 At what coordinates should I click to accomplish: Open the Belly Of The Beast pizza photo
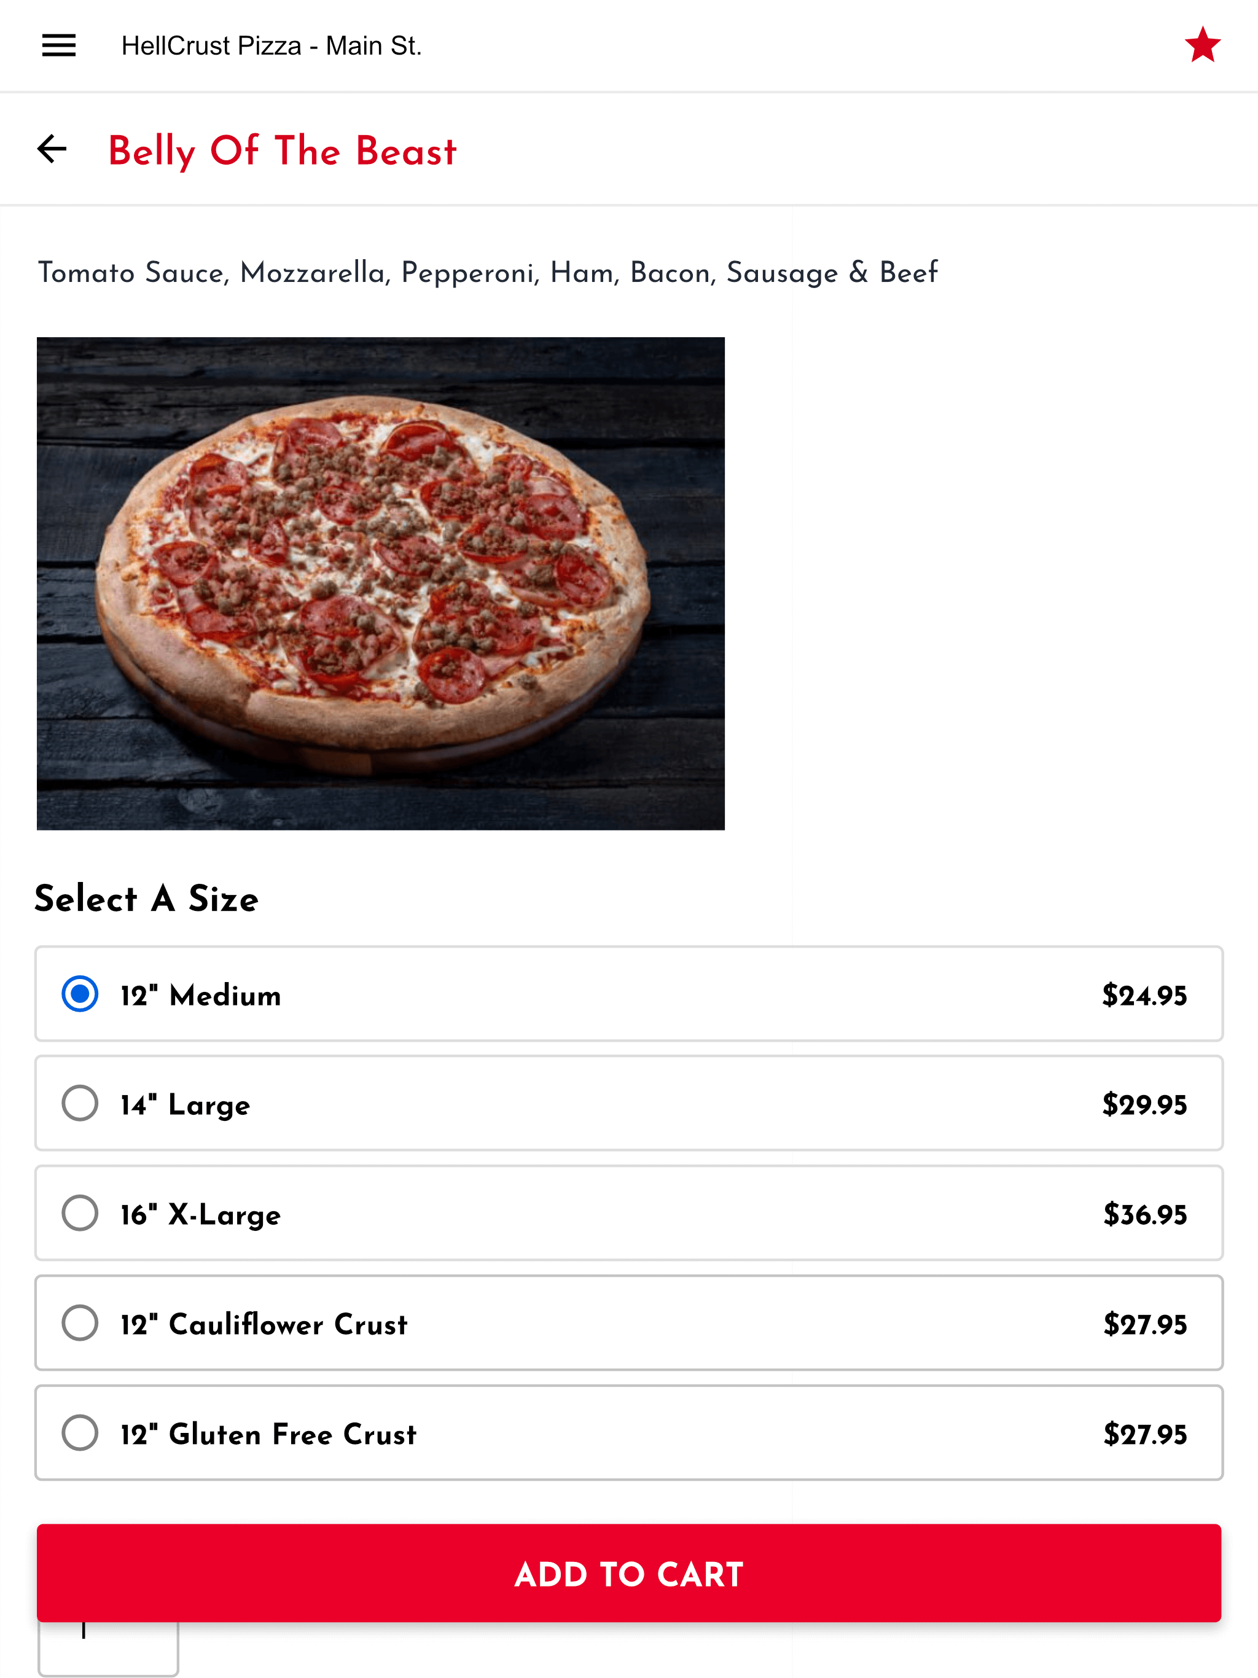[380, 583]
